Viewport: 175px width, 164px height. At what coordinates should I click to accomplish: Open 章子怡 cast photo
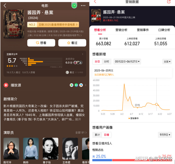click(x=50, y=148)
